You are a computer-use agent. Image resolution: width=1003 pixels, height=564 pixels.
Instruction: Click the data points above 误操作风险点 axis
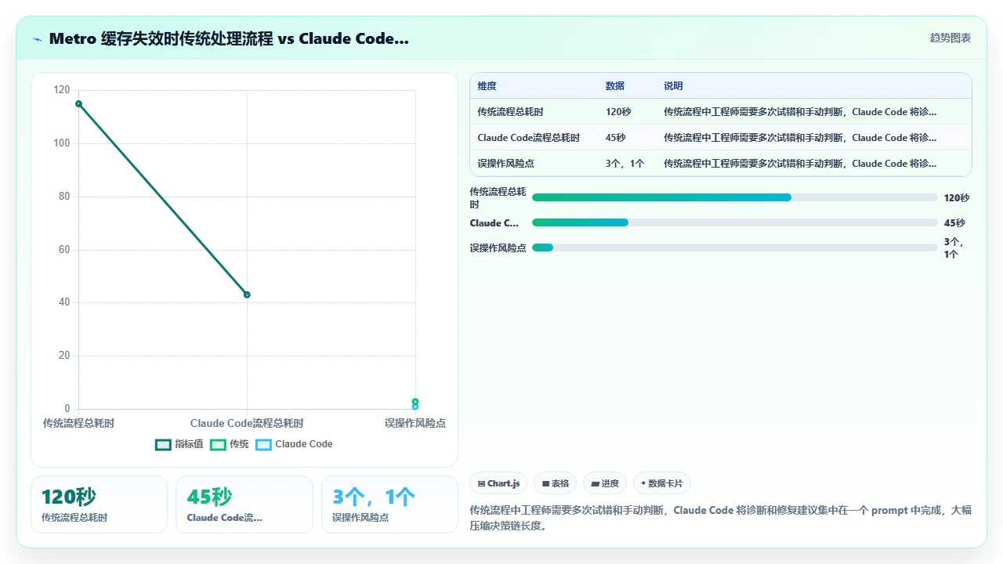[415, 404]
